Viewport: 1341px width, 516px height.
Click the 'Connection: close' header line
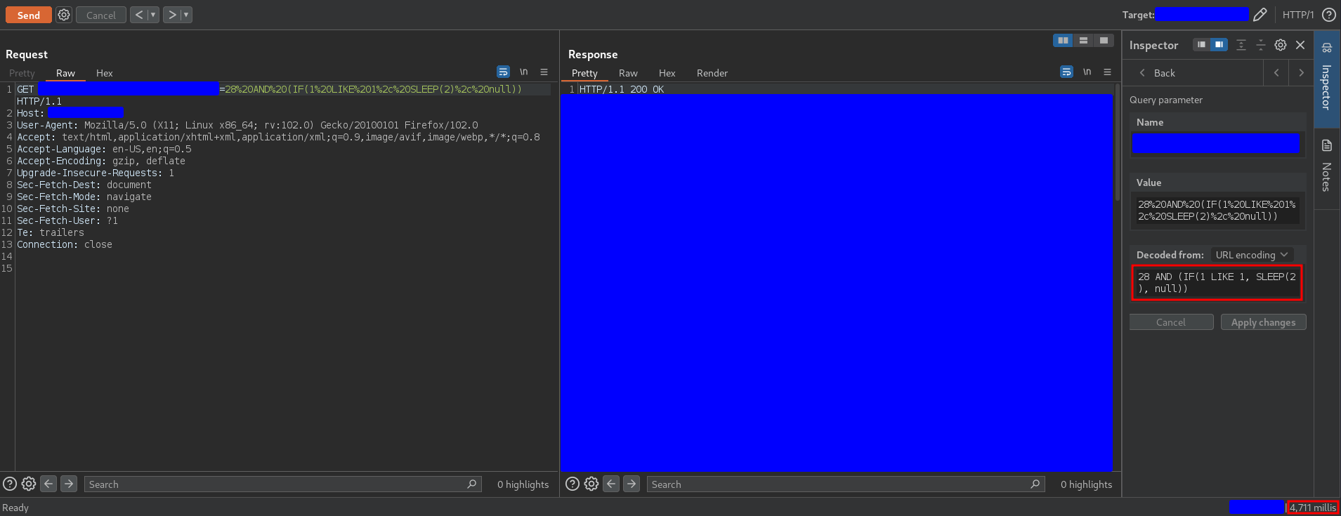[x=65, y=244]
